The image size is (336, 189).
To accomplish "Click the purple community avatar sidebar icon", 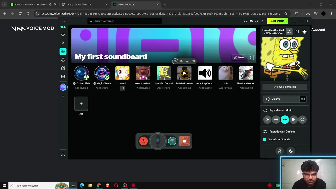I will click(63, 87).
